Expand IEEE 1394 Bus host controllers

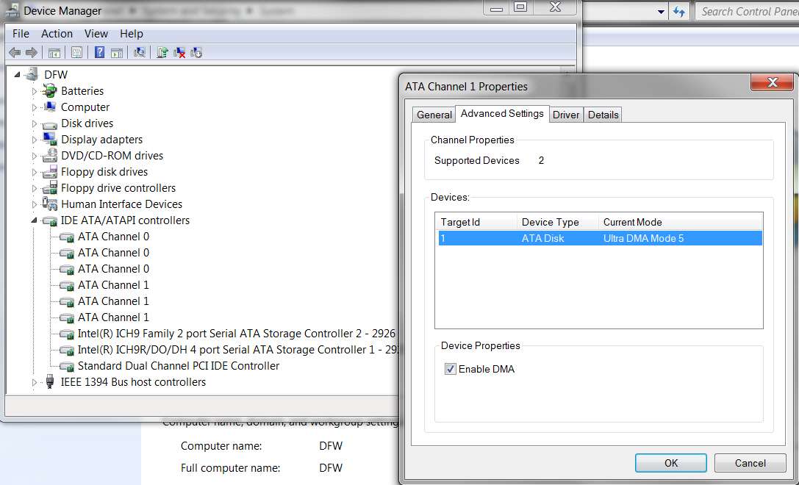click(34, 382)
